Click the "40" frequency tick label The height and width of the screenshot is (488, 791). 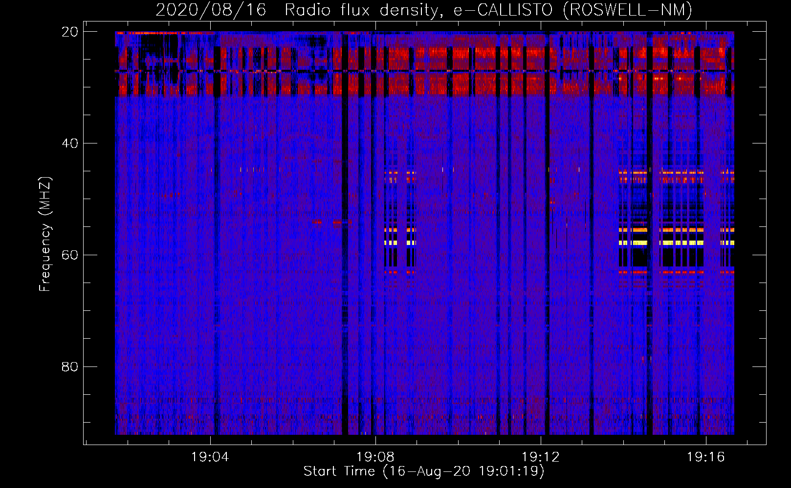pyautogui.click(x=70, y=143)
